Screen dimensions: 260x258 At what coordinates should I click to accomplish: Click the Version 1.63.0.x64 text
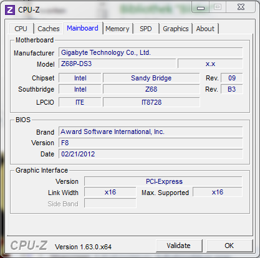point(83,247)
